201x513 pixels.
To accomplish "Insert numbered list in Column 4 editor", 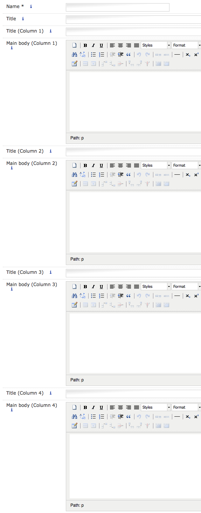I will pyautogui.click(x=102, y=416).
